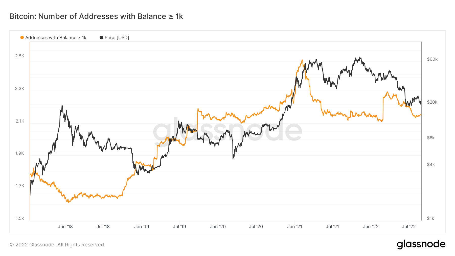Click the orange legend dot for Addresses
Screen dimensions: 455x256
tap(22, 38)
